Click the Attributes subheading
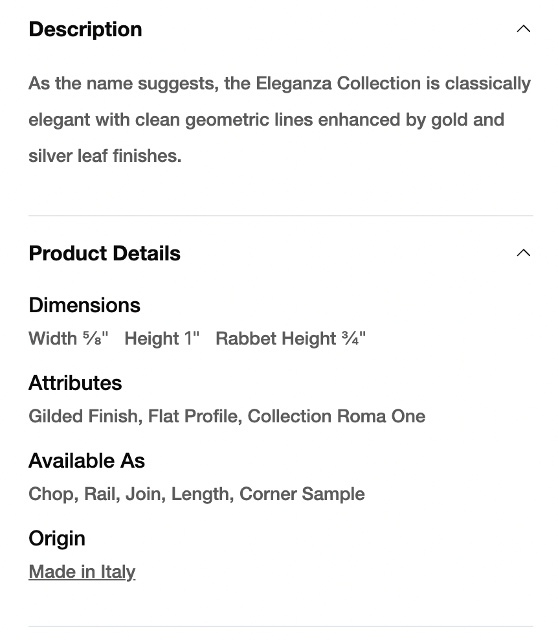The image size is (558, 640). pos(75,383)
